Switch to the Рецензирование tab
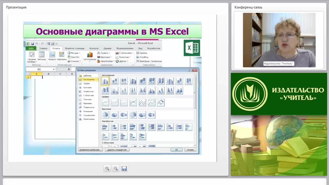 (x=125, y=48)
